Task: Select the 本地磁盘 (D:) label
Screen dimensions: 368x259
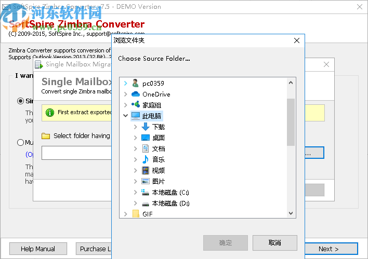Action: pos(170,203)
